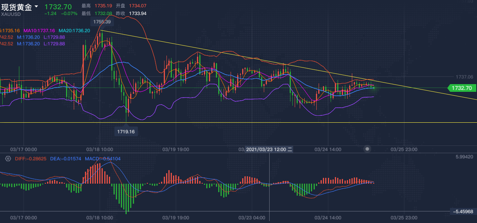Viewport: 477px width, 223px height.
Task: Select the MA10 indicator legend
Action: [39, 30]
